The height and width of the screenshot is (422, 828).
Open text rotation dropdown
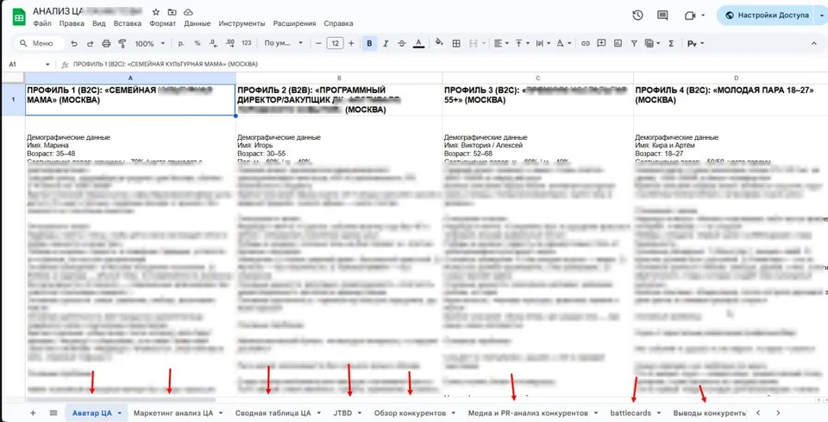[x=564, y=43]
